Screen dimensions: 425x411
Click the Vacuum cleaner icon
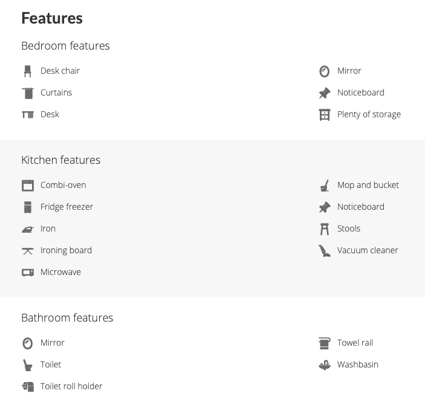(325, 251)
